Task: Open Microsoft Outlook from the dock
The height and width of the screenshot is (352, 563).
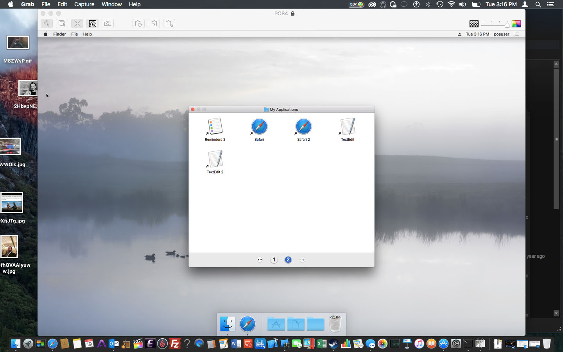Action: [114, 344]
